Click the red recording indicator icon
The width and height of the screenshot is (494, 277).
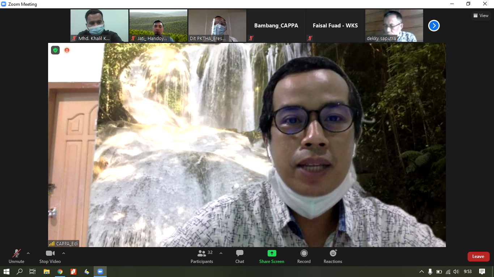point(67,50)
